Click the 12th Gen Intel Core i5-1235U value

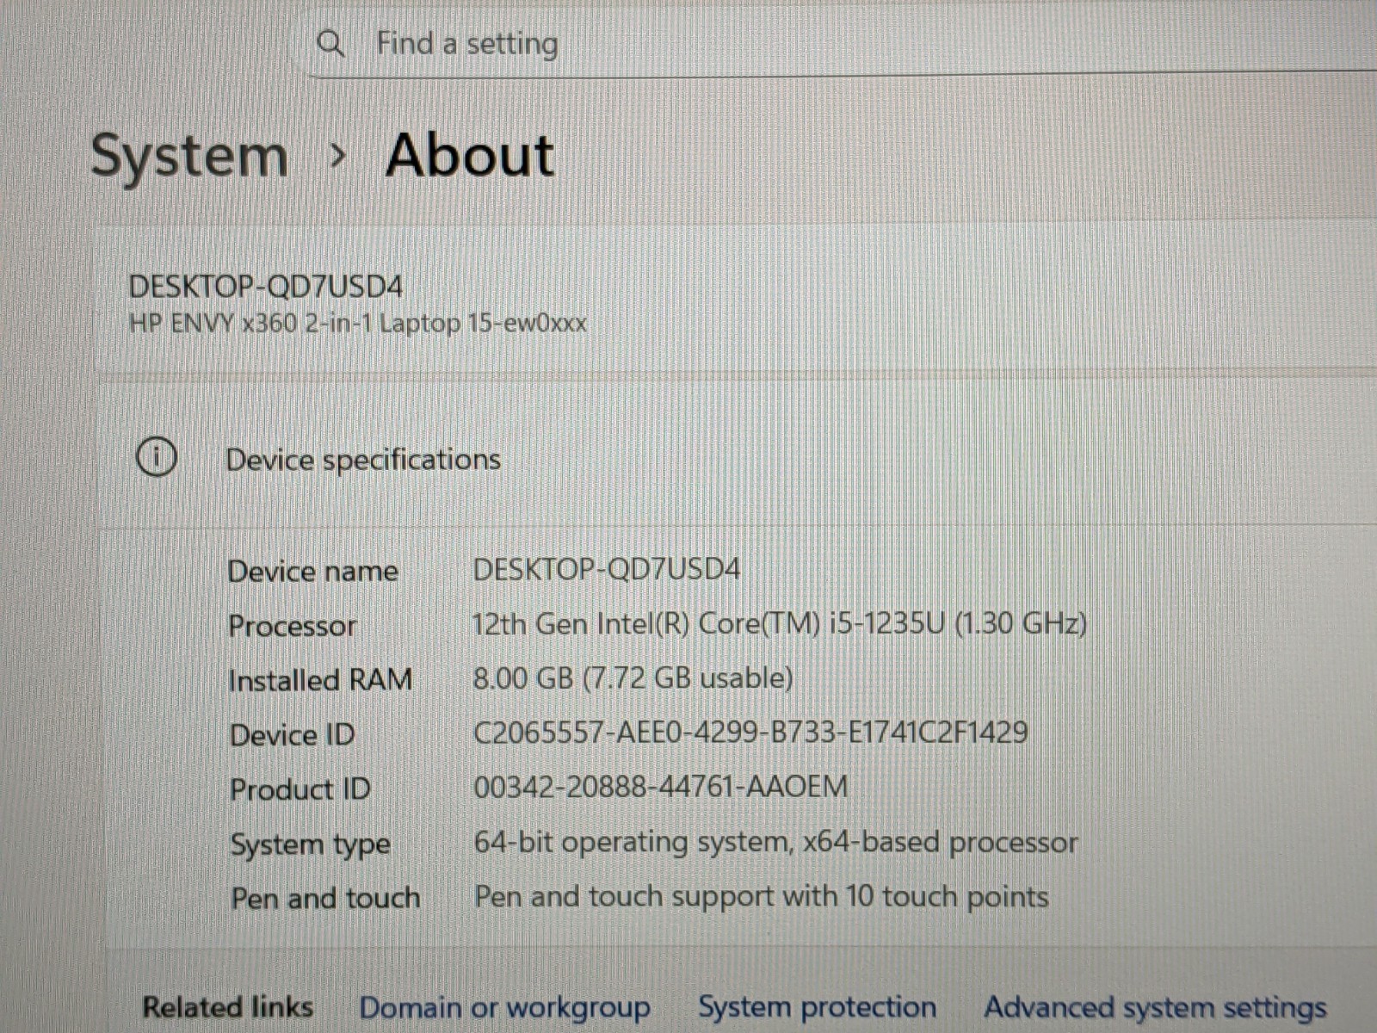point(780,623)
